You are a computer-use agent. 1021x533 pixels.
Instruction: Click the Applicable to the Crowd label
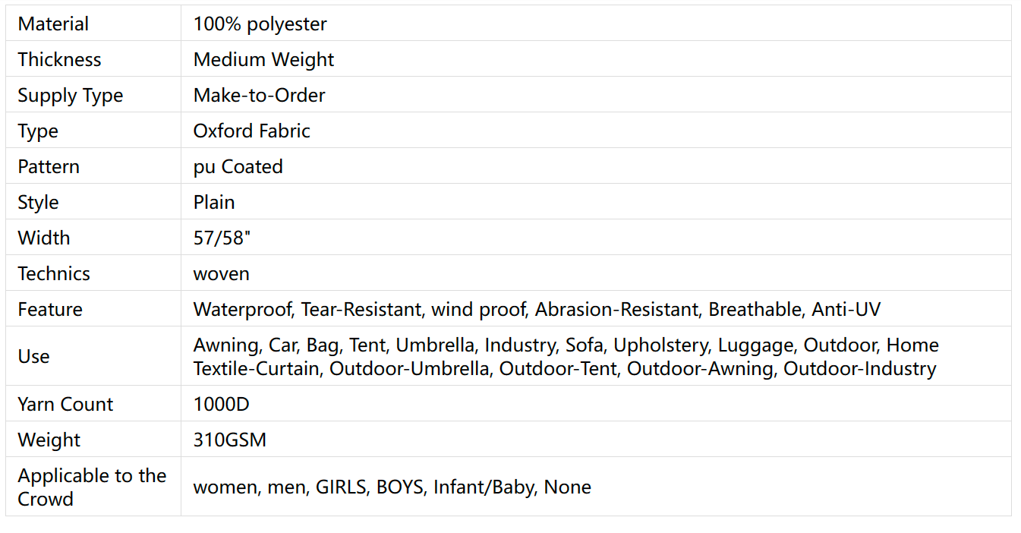[92, 487]
